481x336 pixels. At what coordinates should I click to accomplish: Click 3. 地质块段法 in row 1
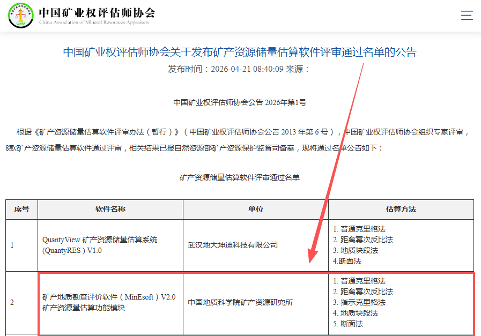355,250
